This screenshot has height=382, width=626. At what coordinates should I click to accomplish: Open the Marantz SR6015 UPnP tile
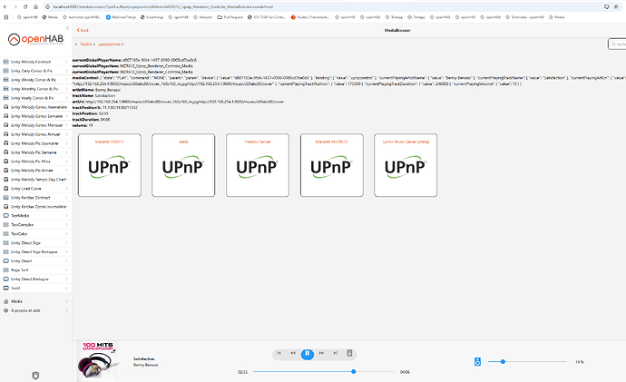click(x=110, y=165)
